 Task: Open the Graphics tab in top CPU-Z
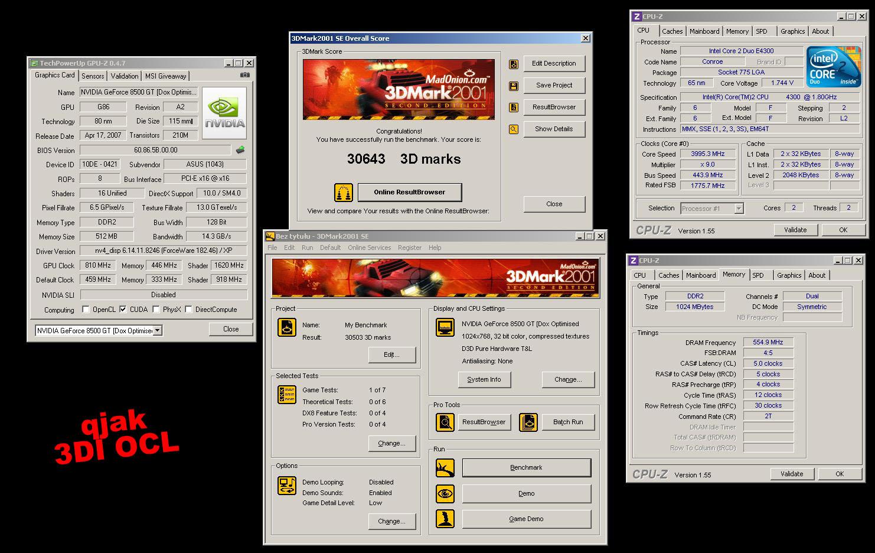point(792,31)
